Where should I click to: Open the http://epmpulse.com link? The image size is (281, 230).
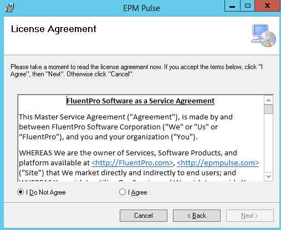tap(218, 163)
